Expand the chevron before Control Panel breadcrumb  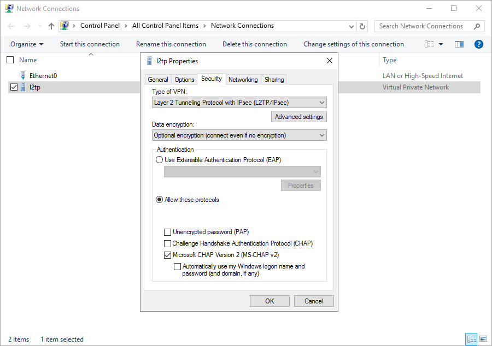[x=74, y=26]
